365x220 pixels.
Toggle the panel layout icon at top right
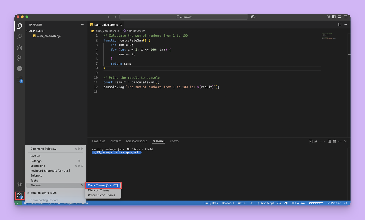[339, 17]
